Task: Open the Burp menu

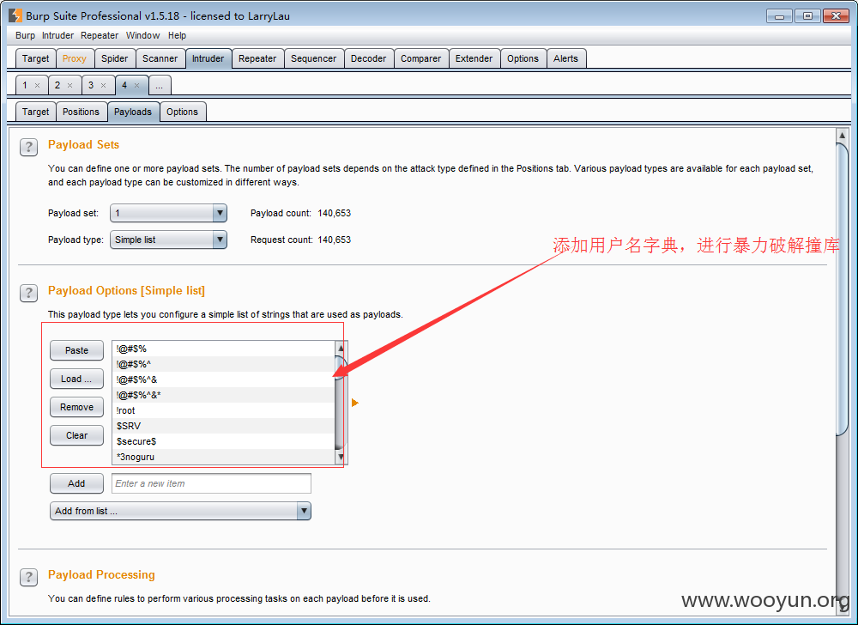Action: point(25,35)
